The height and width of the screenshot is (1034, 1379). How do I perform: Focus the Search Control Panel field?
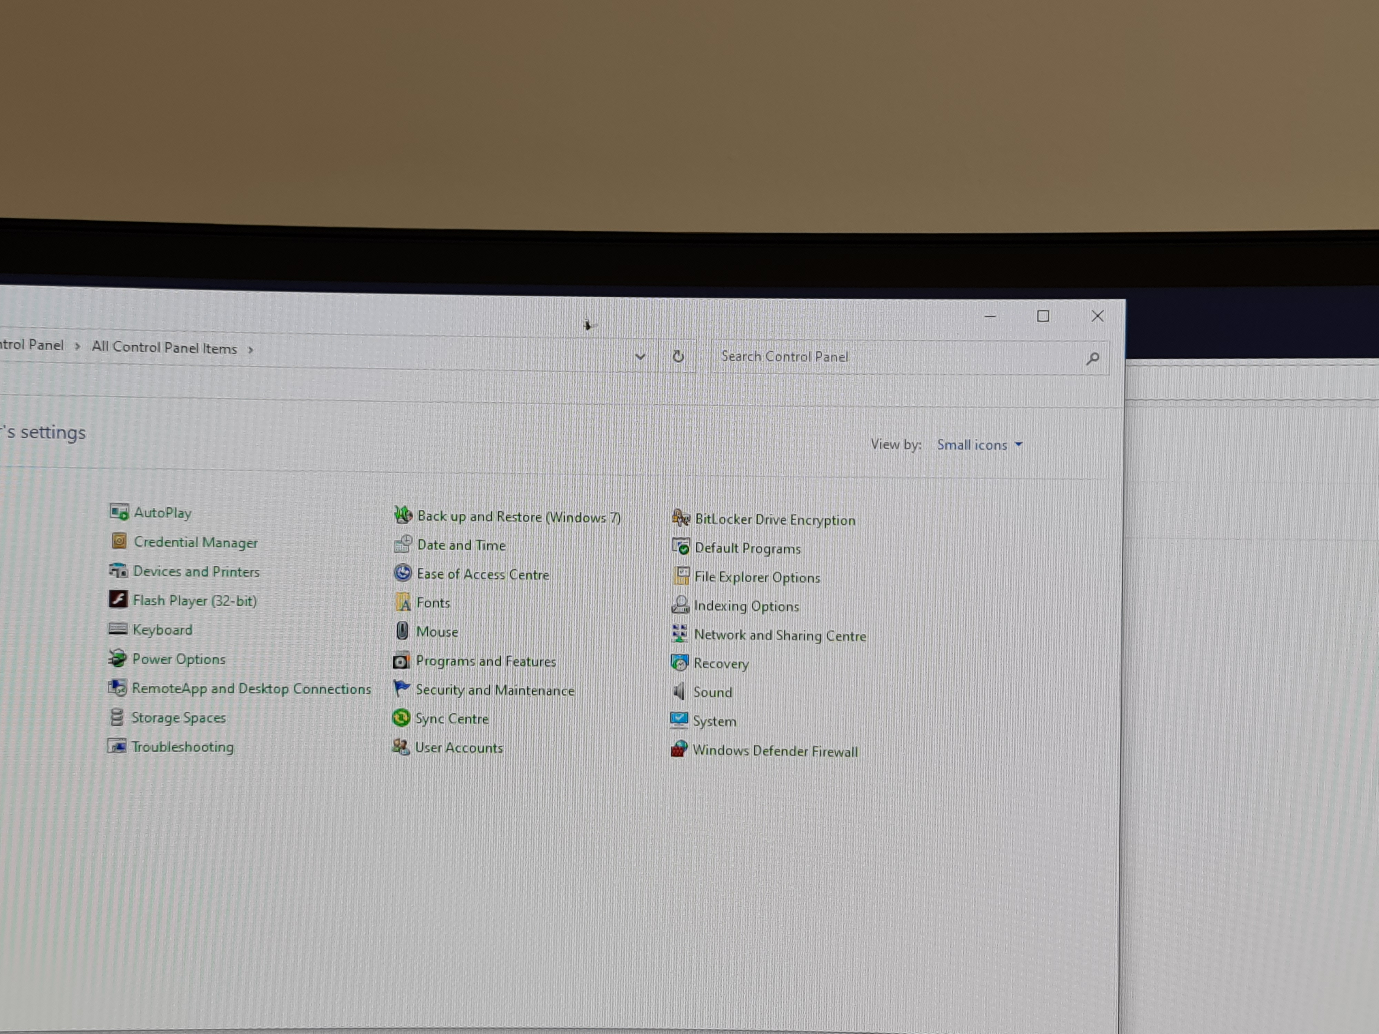click(910, 357)
